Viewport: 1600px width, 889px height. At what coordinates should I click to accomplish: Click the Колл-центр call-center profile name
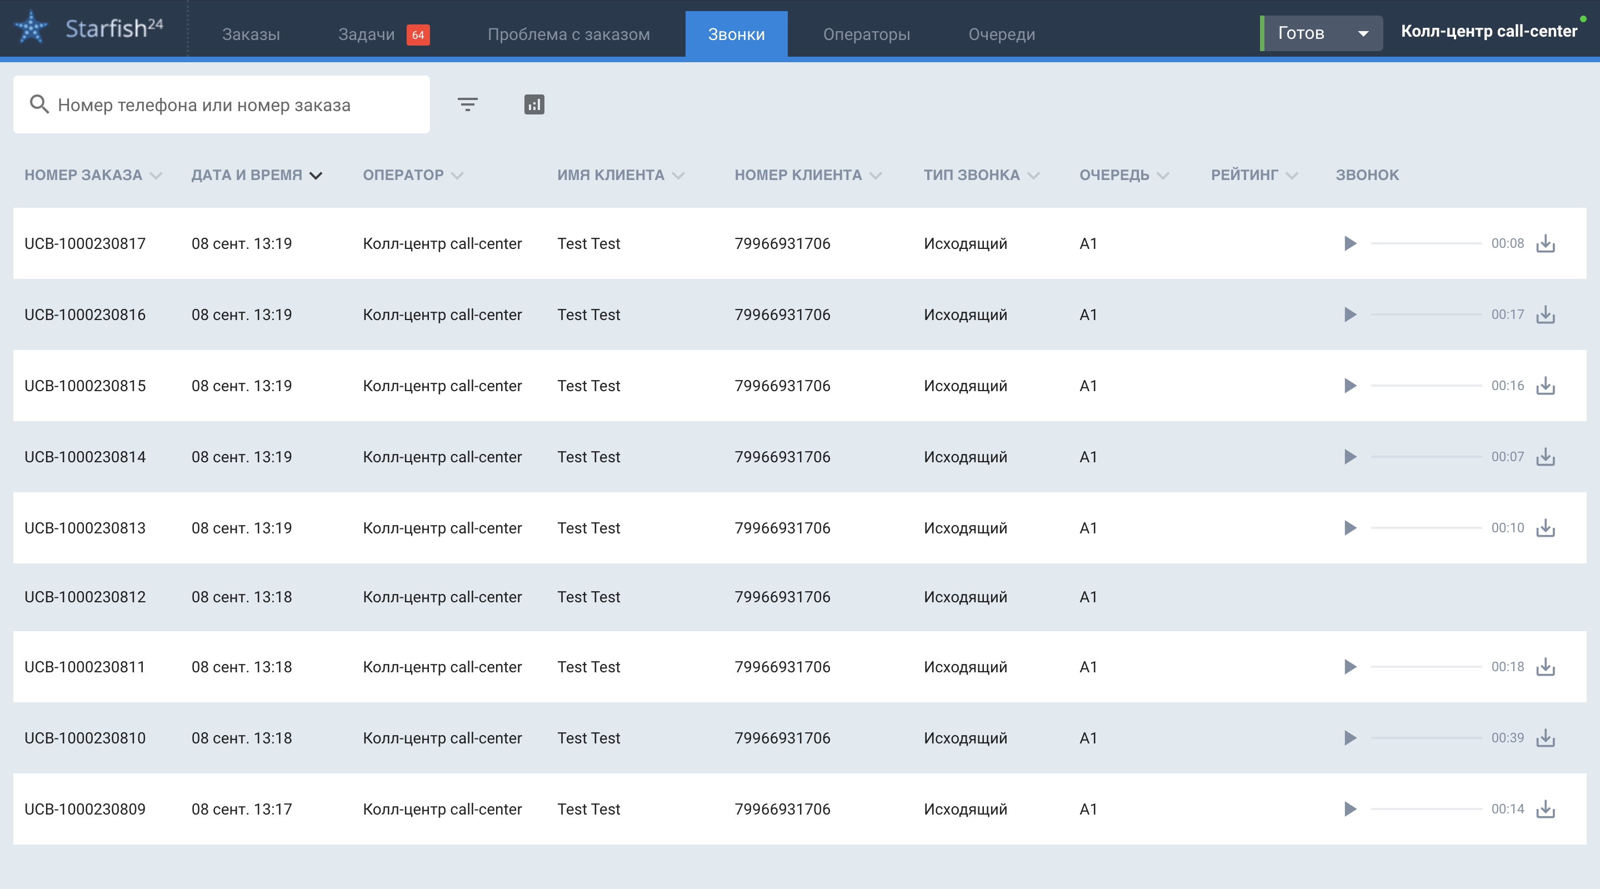coord(1488,31)
